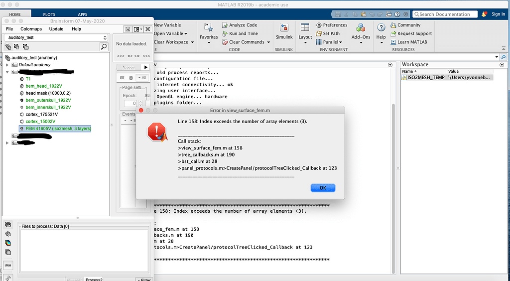Screen dimensions: 510x281
Task: Open the Help question mark icon
Action: pyautogui.click(x=381, y=28)
